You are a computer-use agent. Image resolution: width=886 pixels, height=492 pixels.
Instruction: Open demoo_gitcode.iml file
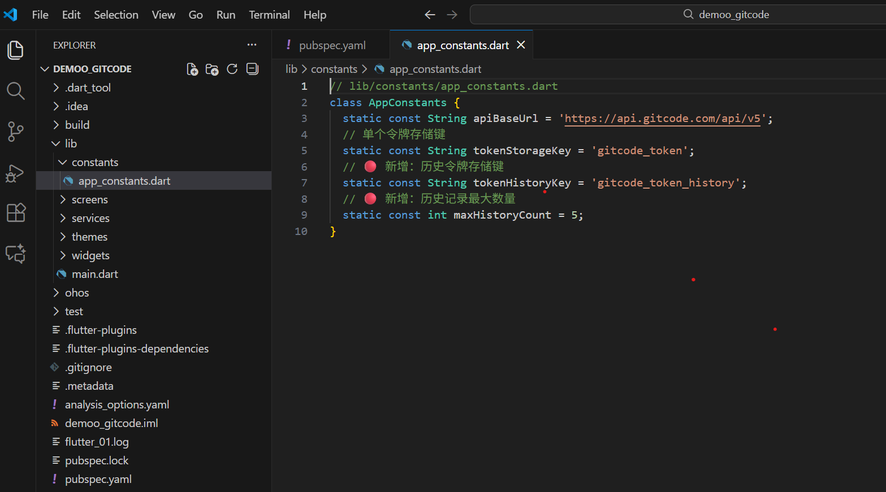[154, 423]
